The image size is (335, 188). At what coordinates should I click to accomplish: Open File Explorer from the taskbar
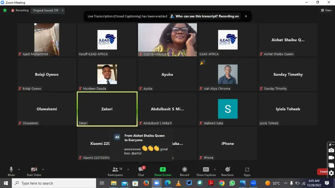point(114,183)
